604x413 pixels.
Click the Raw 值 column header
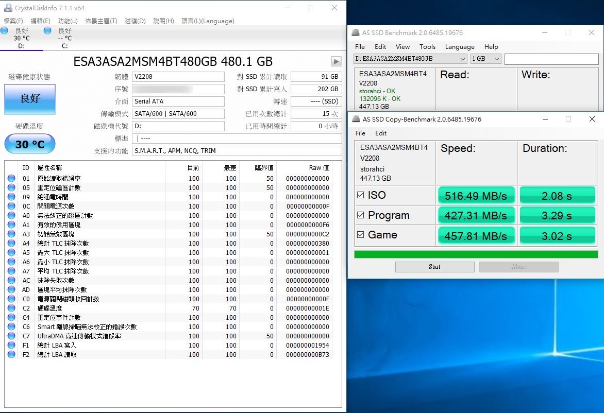[x=319, y=168]
